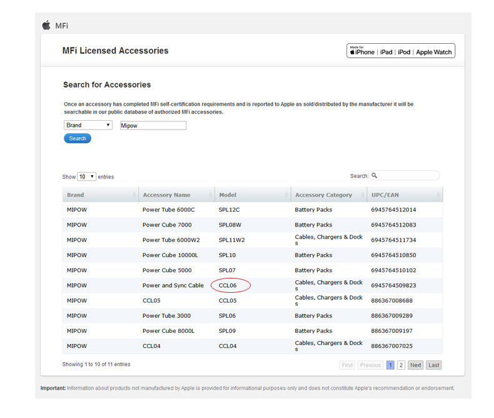Click the Next page button
Viewport: 494px width, 418px height.
416,365
